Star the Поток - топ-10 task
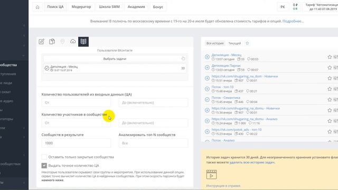Image resolution: width=338 pixels, height=190 pixels. (330, 89)
